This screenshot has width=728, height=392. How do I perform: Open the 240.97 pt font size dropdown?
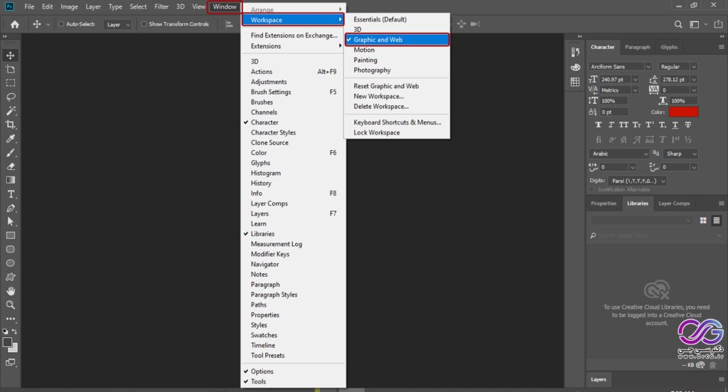click(x=635, y=80)
